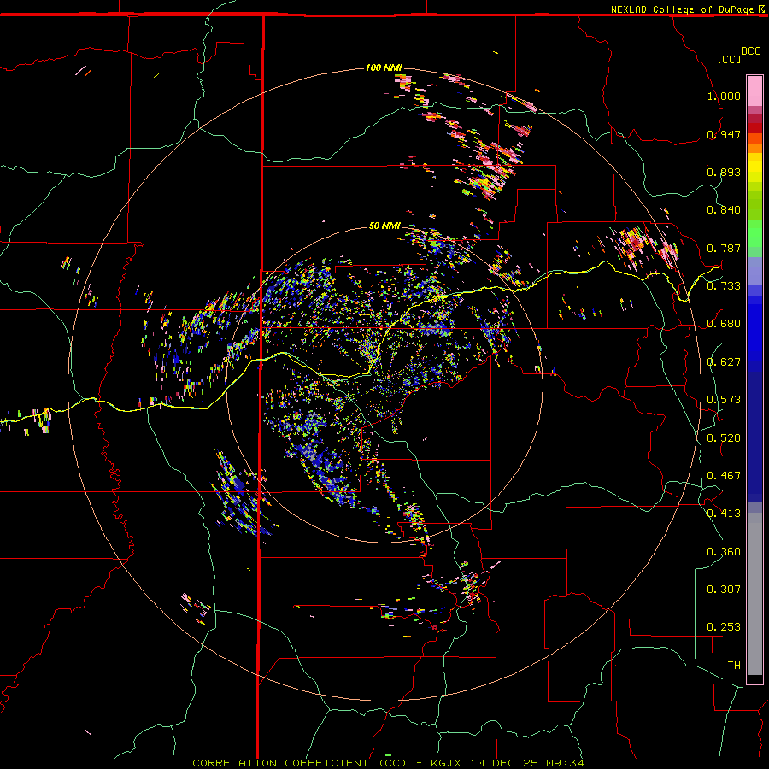Click the DCC label above the color bar
The width and height of the screenshot is (769, 769).
(750, 50)
